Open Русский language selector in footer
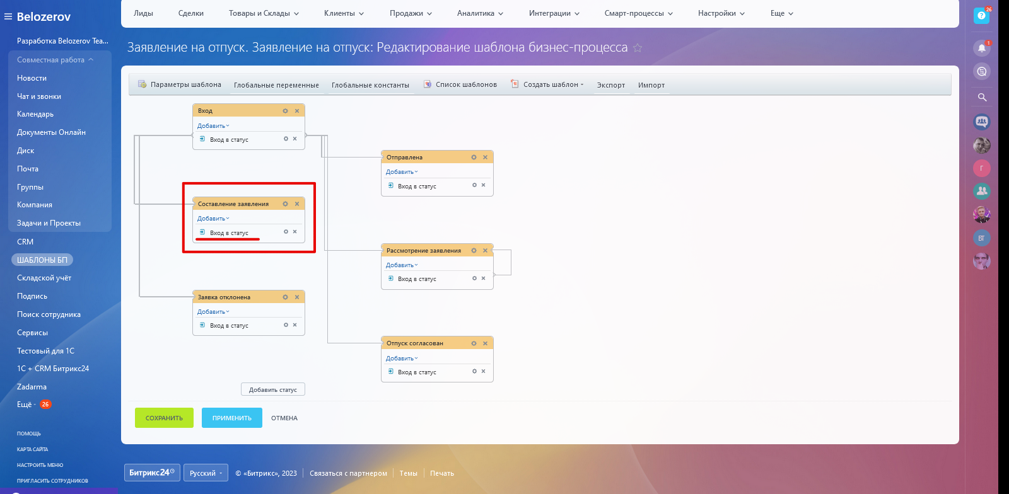 206,473
